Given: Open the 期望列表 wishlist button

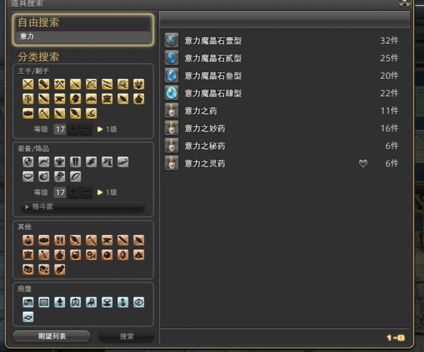Looking at the screenshot, I should [52, 337].
